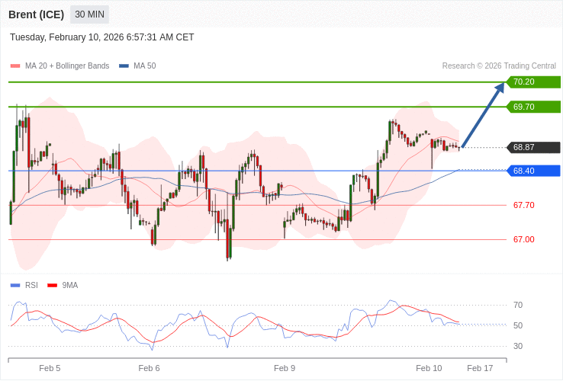This screenshot has width=563, height=381.
Task: Click the Brent (ICE) chart title
Action: pyautogui.click(x=36, y=14)
